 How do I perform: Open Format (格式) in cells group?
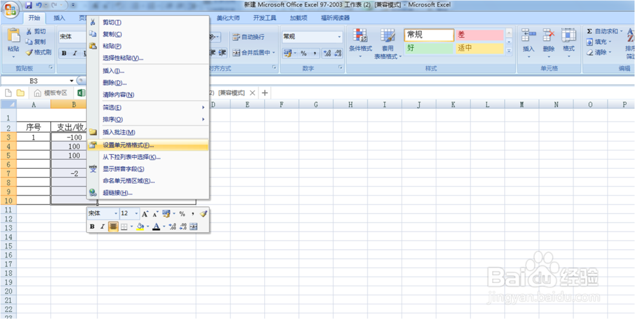[568, 43]
